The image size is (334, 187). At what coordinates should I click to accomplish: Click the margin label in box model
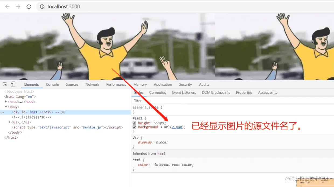tap(305, 182)
